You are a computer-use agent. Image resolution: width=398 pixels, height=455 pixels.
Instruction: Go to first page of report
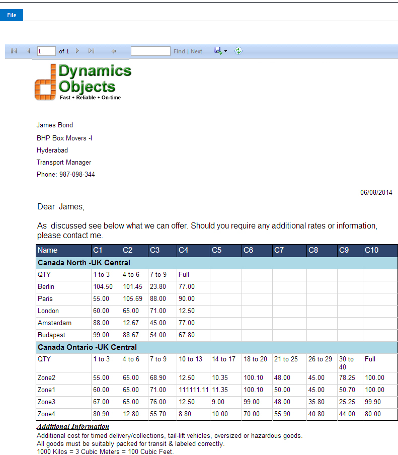14,51
